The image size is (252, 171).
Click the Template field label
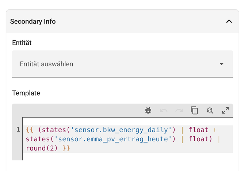26,93
